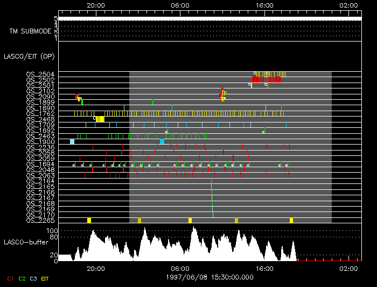Click the TM SUBMODE axis label
The image size is (377, 287).
(30, 31)
